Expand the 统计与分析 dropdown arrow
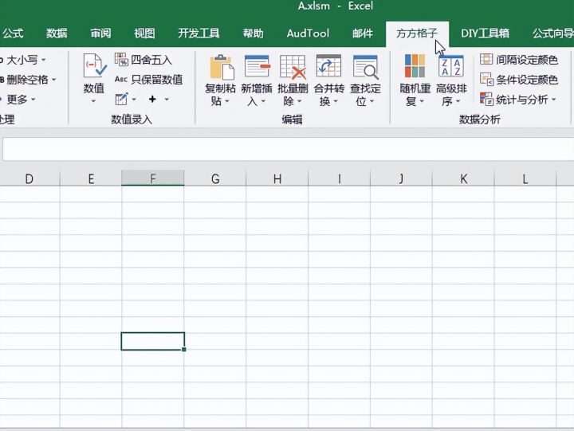Image resolution: width=574 pixels, height=431 pixels. (x=553, y=99)
